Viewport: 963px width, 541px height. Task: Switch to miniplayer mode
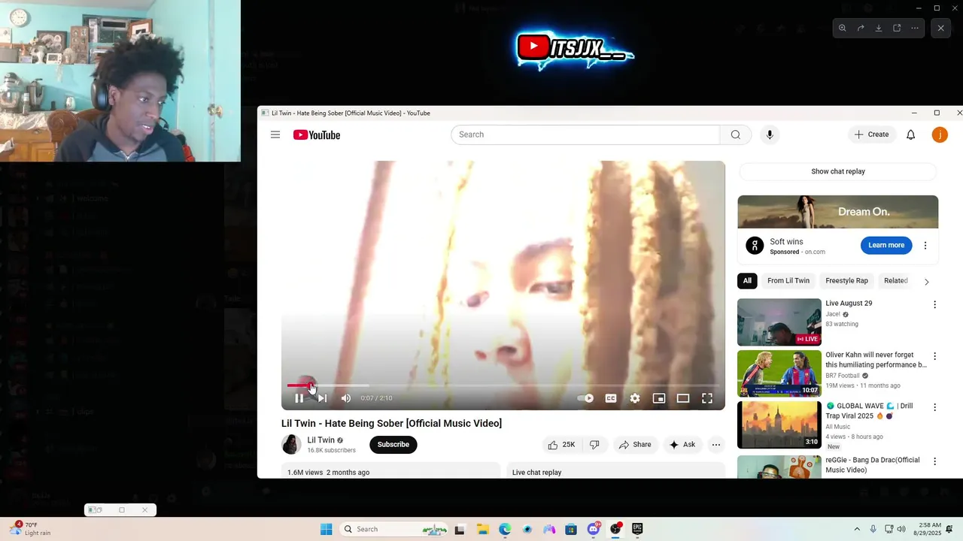tap(659, 398)
